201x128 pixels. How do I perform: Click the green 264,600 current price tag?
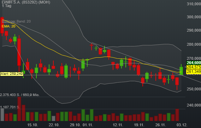194,63
